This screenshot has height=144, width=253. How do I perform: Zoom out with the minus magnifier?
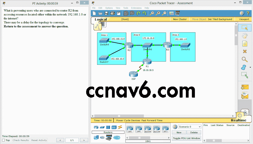pos(164,13)
